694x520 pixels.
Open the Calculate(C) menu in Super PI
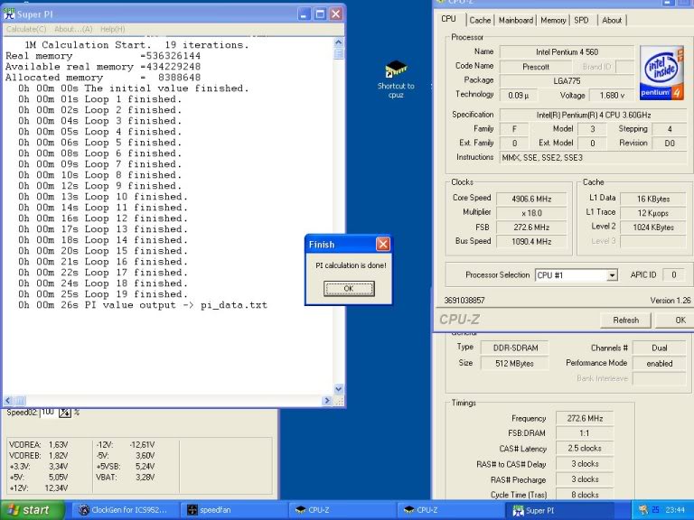(x=26, y=29)
